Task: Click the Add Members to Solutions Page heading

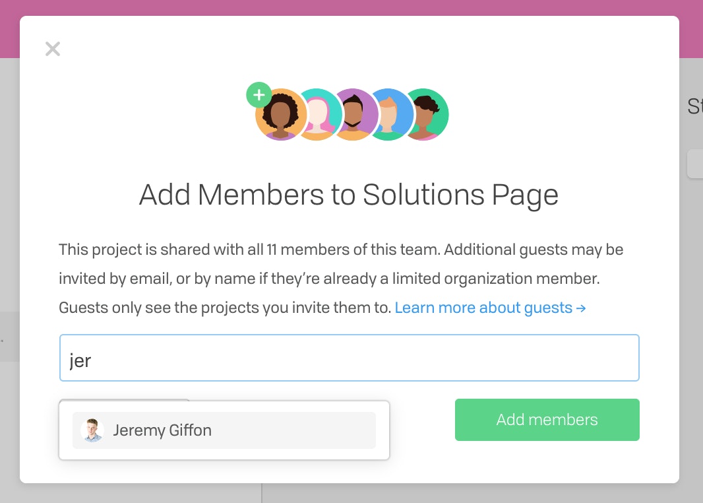Action: (x=349, y=195)
